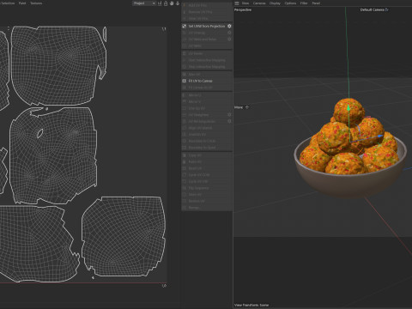Click the Default Camera label
This screenshot has height=309, width=412.
click(372, 9)
